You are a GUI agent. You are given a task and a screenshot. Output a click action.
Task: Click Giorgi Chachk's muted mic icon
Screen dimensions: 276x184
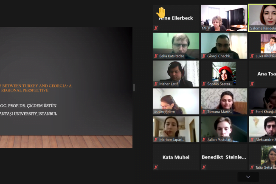204,56
